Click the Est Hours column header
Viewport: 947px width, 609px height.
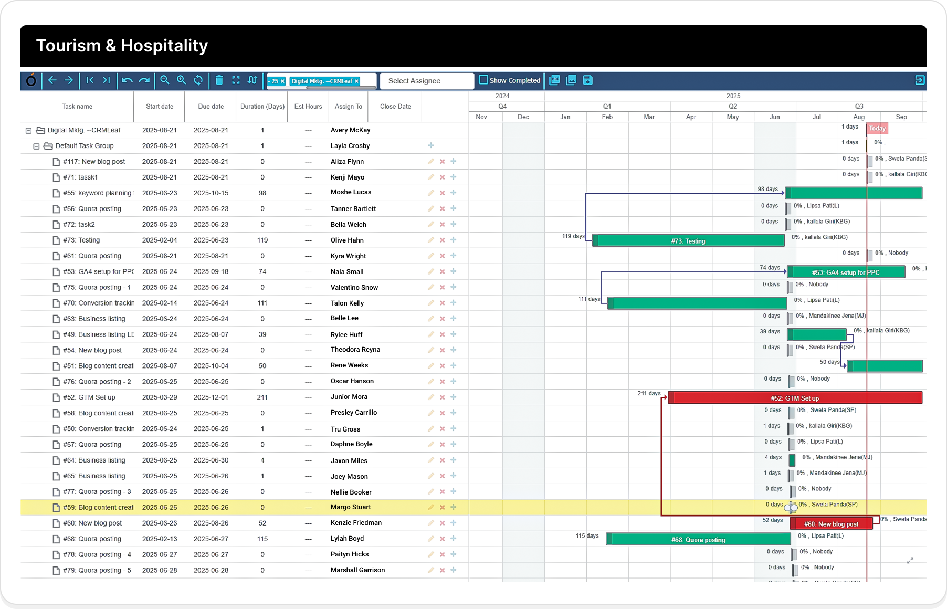tap(308, 107)
